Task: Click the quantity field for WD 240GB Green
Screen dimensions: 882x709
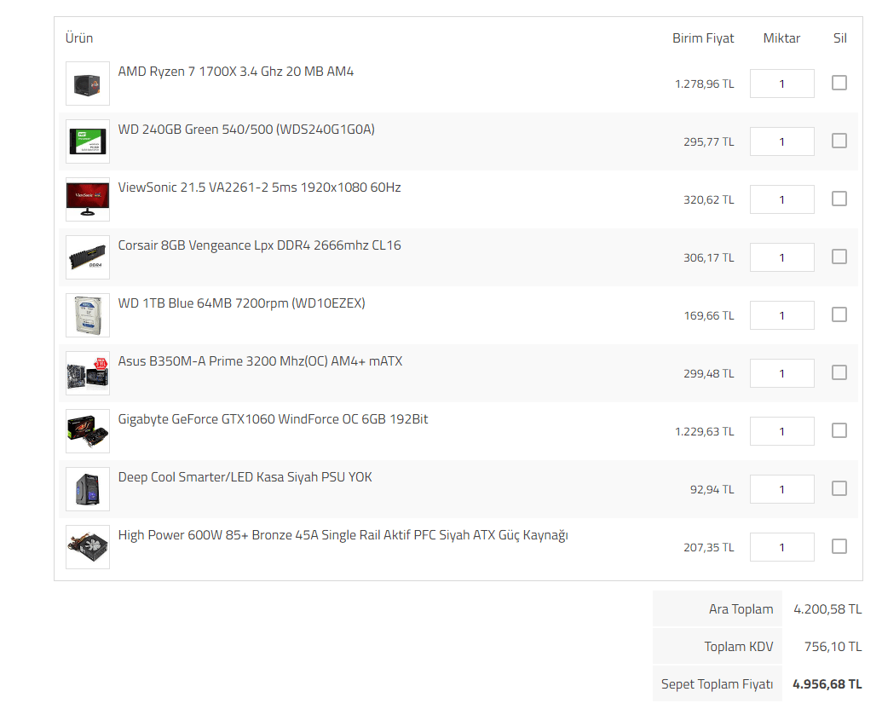Action: pyautogui.click(x=781, y=141)
